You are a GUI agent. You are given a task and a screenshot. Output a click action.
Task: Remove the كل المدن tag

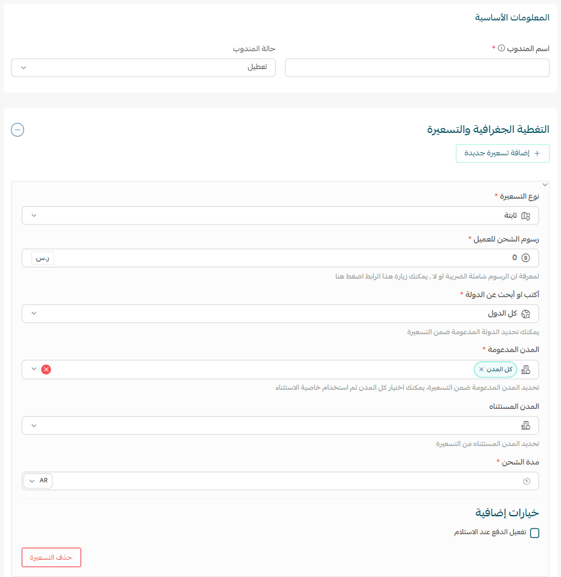click(482, 369)
